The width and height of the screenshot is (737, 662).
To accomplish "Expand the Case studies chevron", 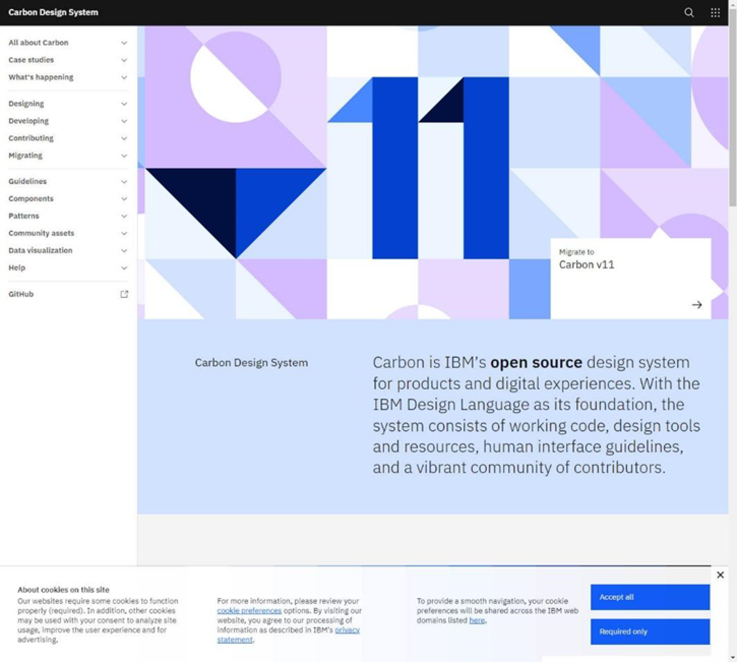I will pyautogui.click(x=124, y=61).
